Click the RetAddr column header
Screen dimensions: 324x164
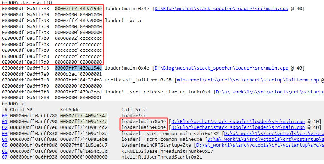point(70,110)
